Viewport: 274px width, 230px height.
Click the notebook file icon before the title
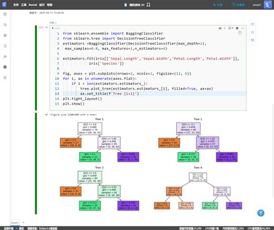(125, 5)
